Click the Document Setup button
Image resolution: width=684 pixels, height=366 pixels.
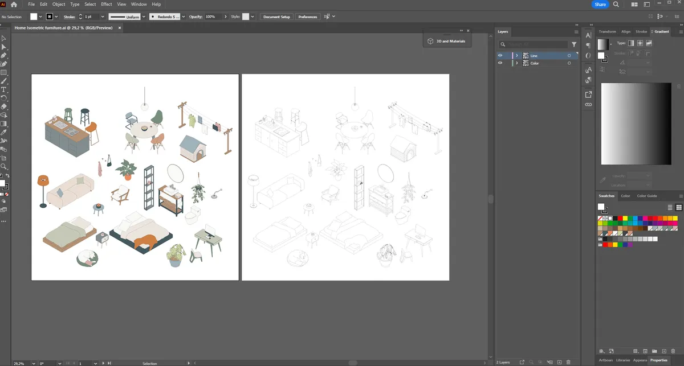point(276,17)
